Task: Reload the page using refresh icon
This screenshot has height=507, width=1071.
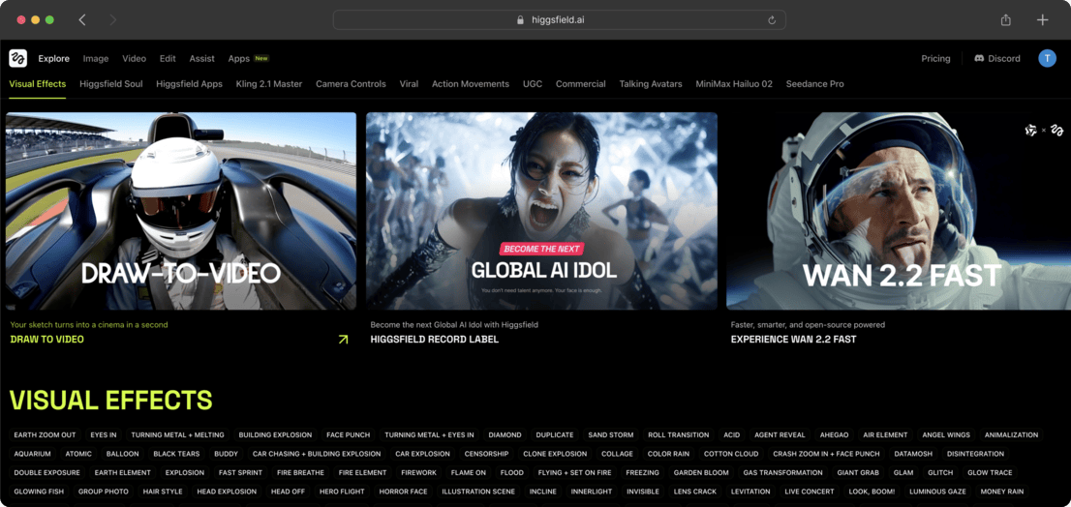Action: coord(772,19)
